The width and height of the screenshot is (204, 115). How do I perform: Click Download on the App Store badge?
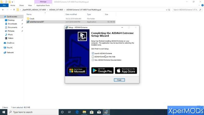tap(126, 71)
